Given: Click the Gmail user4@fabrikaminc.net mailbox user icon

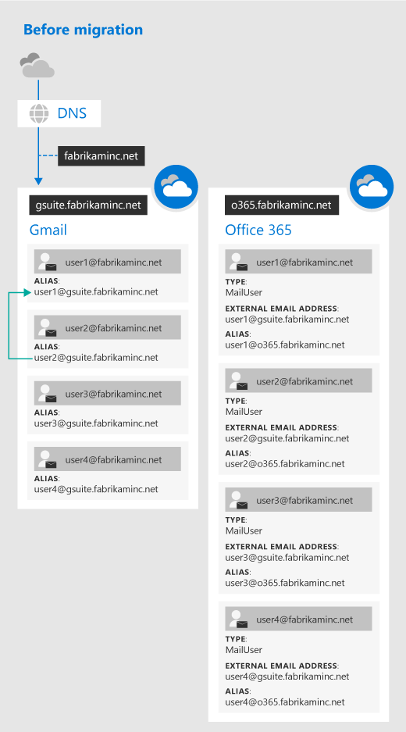Looking at the screenshot, I should pos(48,459).
